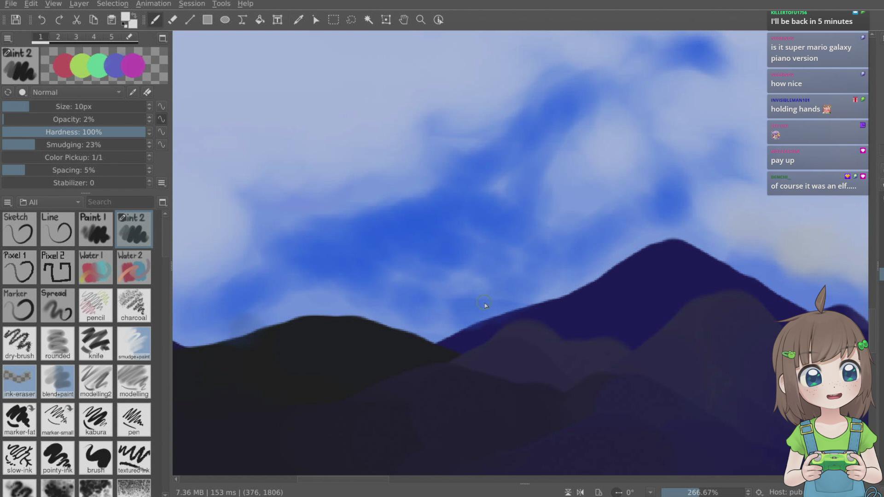The height and width of the screenshot is (497, 884).
Task: Select the Text annotation tool
Action: 277,20
